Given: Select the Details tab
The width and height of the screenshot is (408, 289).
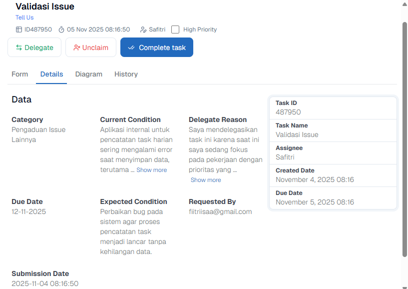Looking at the screenshot, I should [51, 74].
